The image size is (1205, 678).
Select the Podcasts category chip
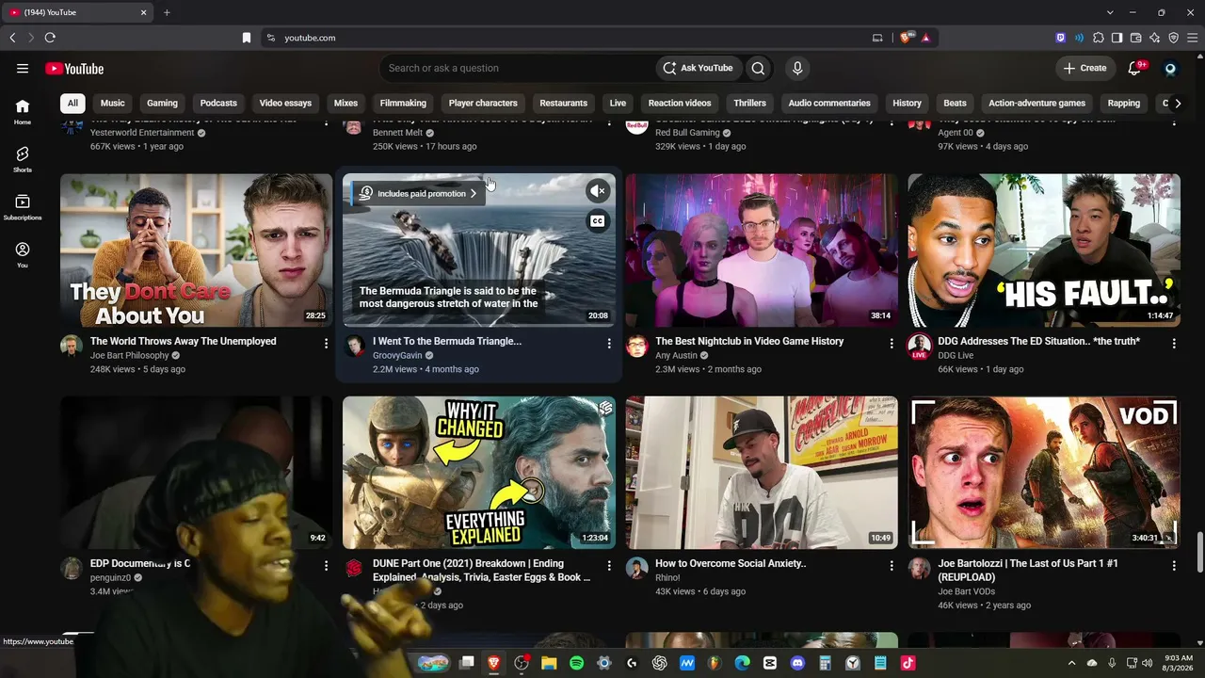coord(218,103)
